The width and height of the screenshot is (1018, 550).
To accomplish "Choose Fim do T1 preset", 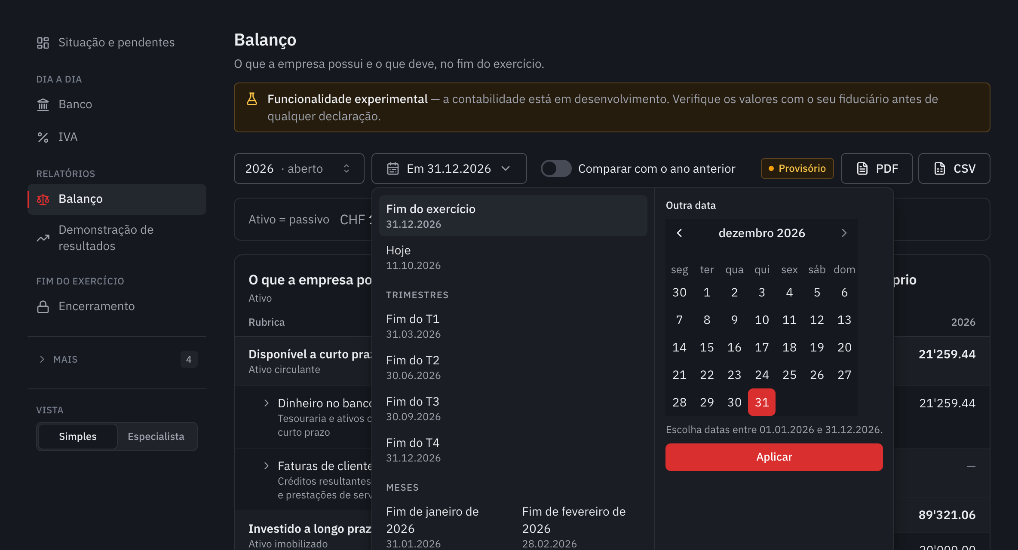I will tap(513, 326).
